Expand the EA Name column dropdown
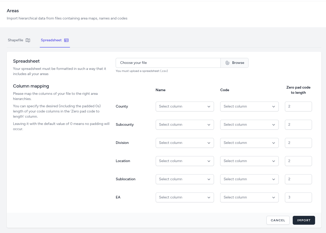Screen dimensions: 326x233 pyautogui.click(x=185, y=197)
